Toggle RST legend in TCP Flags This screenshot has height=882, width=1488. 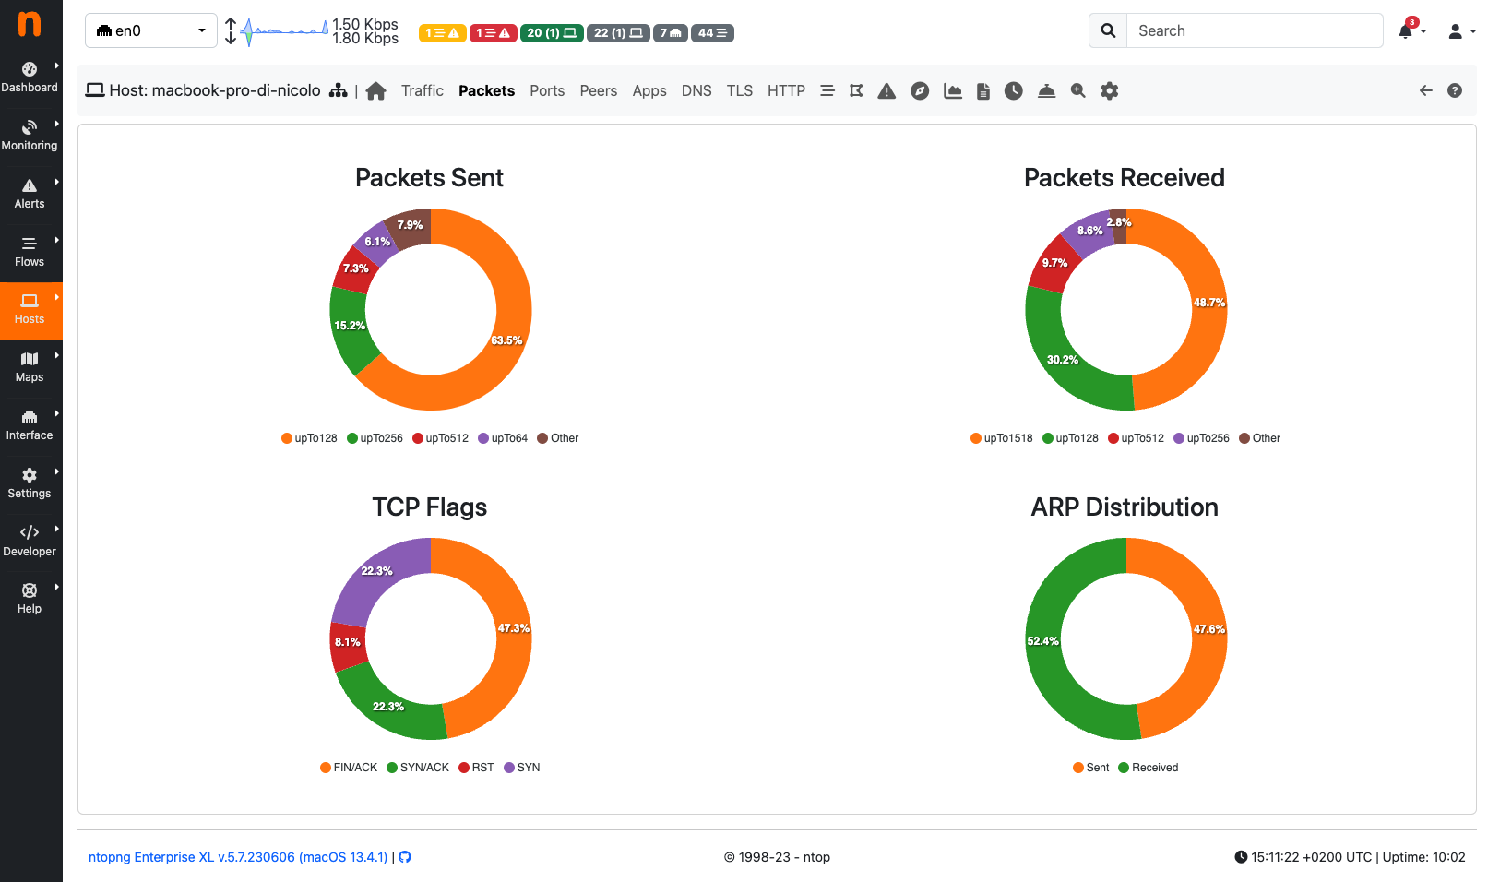click(x=476, y=768)
